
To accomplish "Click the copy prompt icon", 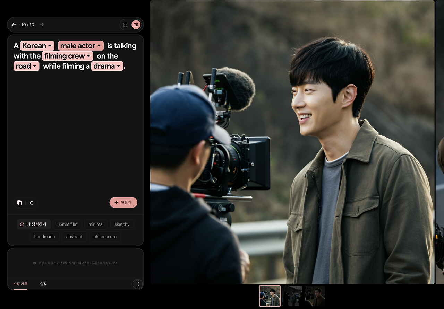I will pos(19,202).
